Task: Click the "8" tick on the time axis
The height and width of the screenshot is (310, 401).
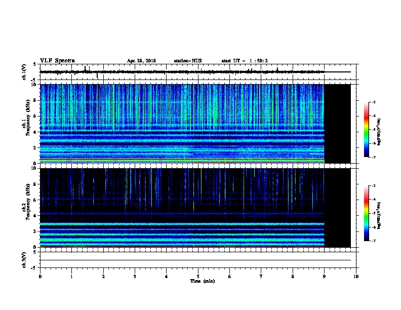Action: (x=293, y=276)
